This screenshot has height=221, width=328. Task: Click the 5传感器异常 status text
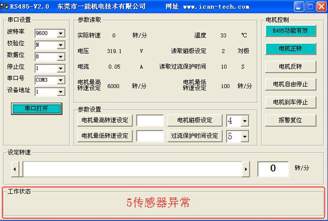tap(158, 203)
